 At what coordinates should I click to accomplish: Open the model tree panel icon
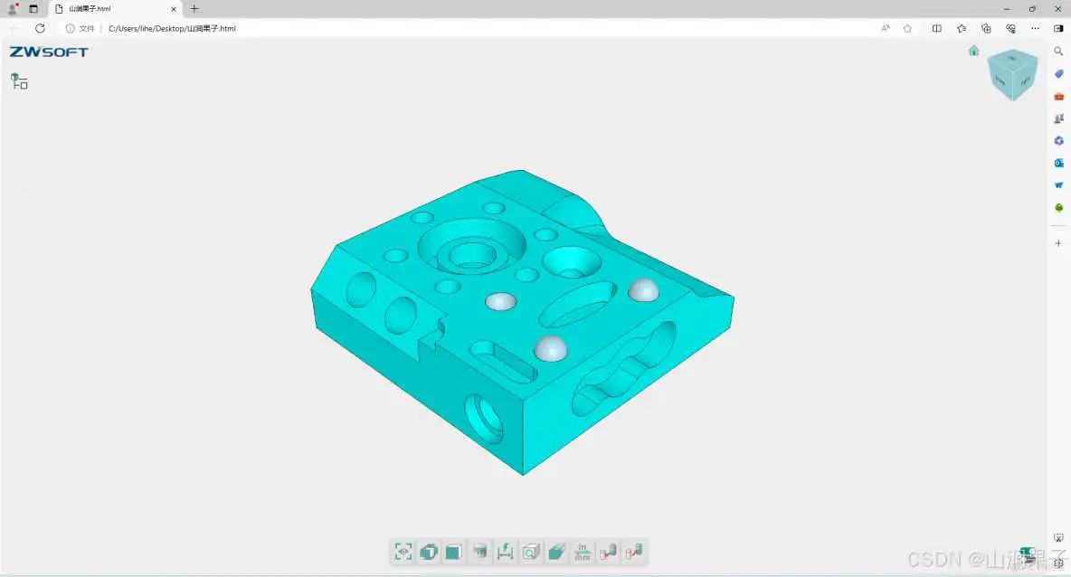tap(19, 81)
